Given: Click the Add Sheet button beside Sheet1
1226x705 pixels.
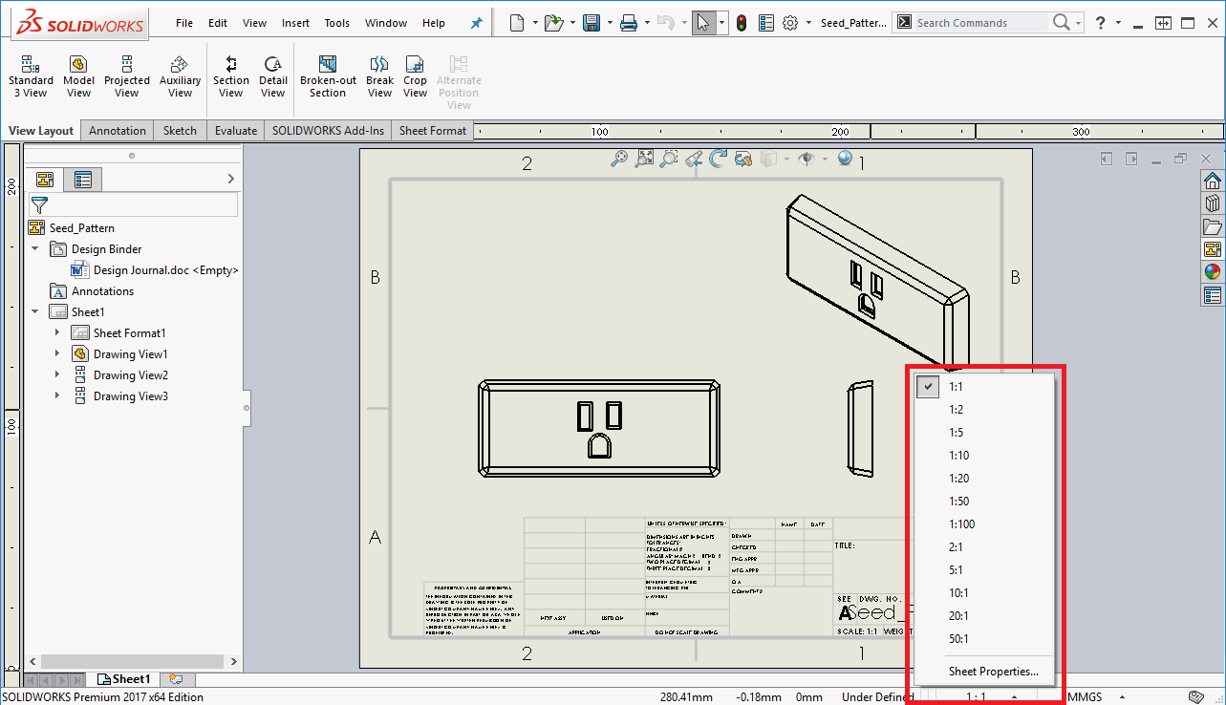Looking at the screenshot, I should coord(177,678).
